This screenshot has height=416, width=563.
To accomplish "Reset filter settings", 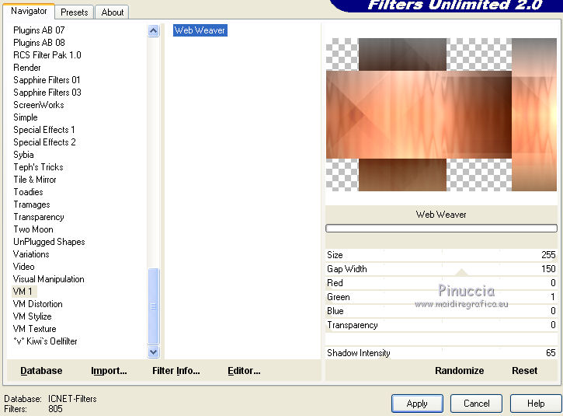I will (525, 371).
